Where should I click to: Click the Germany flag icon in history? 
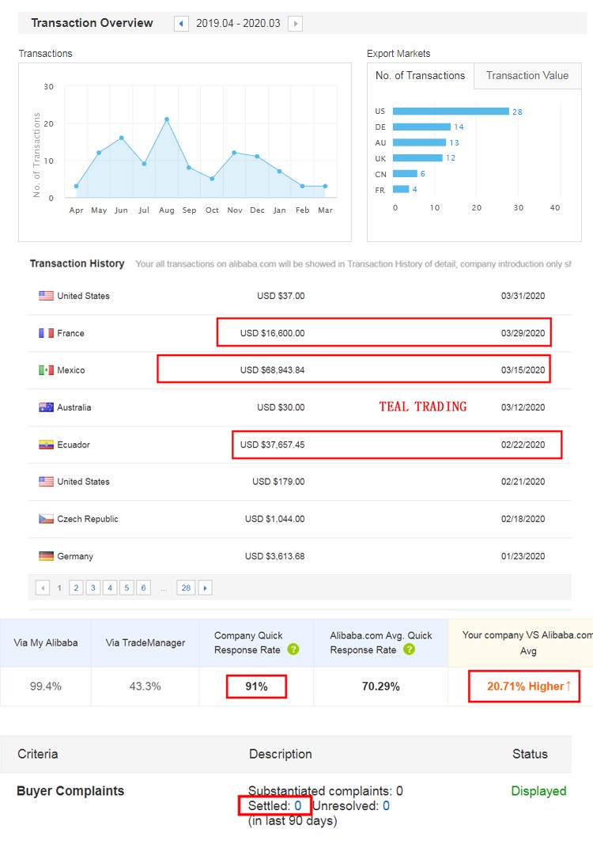(x=46, y=556)
